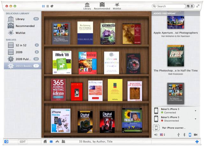Expand the connected Bakari's iPhone 5 dropdown arrow
The width and height of the screenshot is (204, 146).
pos(195,111)
